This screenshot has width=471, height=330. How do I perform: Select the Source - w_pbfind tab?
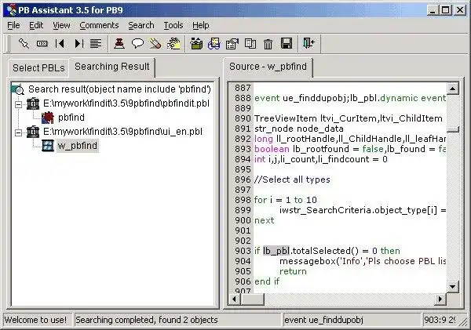pos(268,67)
